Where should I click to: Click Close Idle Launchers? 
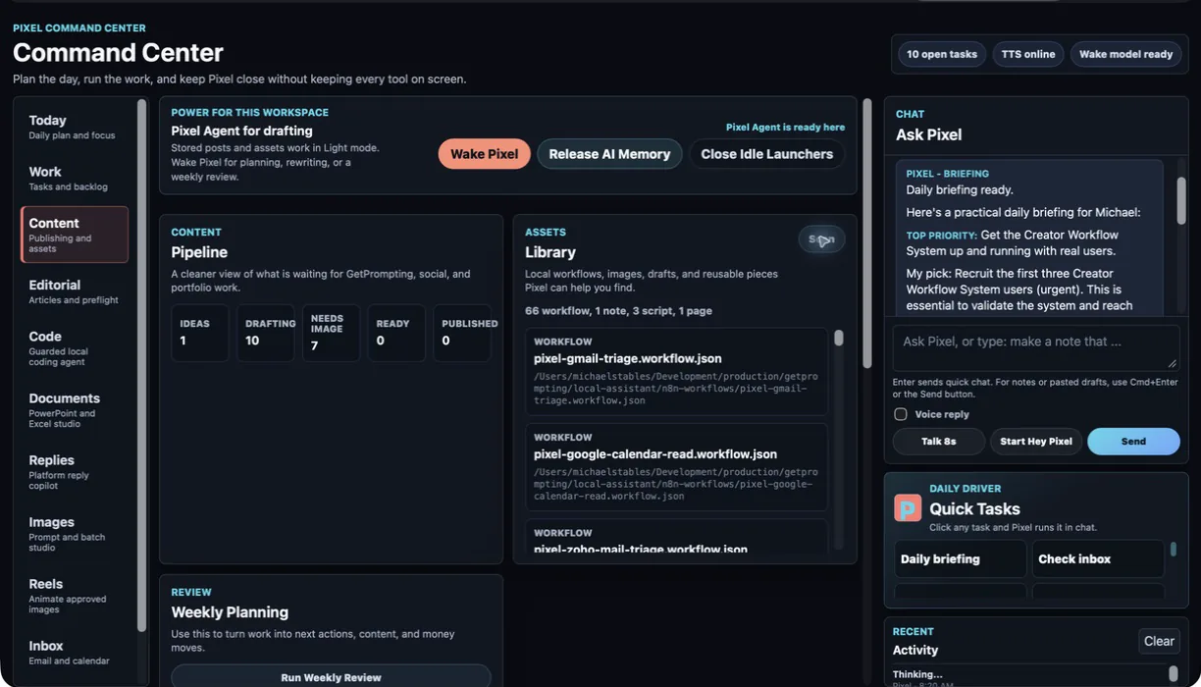pyautogui.click(x=766, y=154)
